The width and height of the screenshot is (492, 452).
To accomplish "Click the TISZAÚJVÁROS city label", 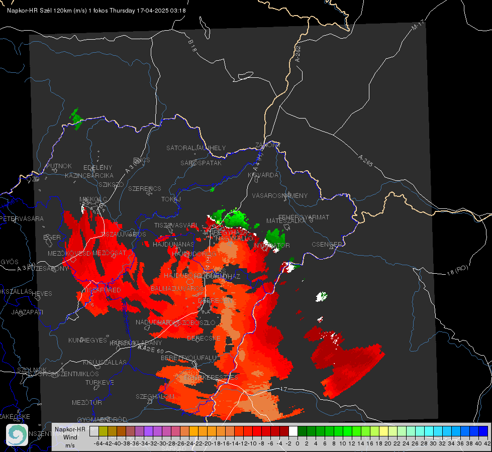I will click(123, 235).
